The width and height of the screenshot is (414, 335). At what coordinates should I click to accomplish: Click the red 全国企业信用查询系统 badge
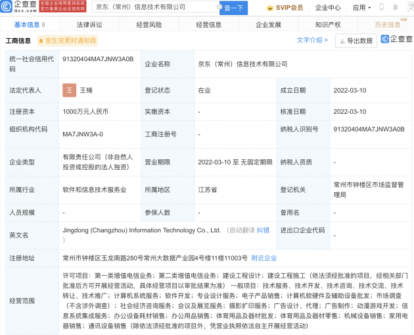coord(62,7)
